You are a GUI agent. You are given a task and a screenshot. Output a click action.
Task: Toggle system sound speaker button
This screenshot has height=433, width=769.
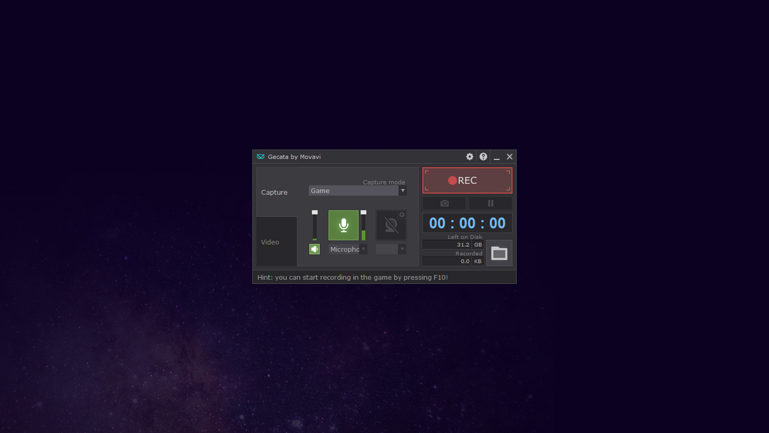point(314,249)
